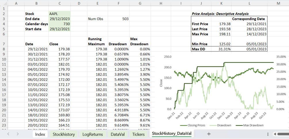Screen dimensions: 289x139
Task: Go to next sheet tabs arrow
Action: [x=18, y=134]
